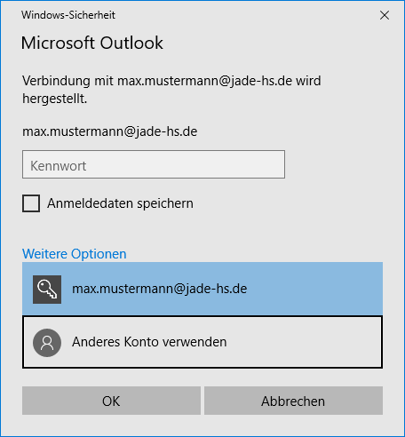Click the 'Anmeldedaten speichern' label text
405x437 pixels.
120,203
